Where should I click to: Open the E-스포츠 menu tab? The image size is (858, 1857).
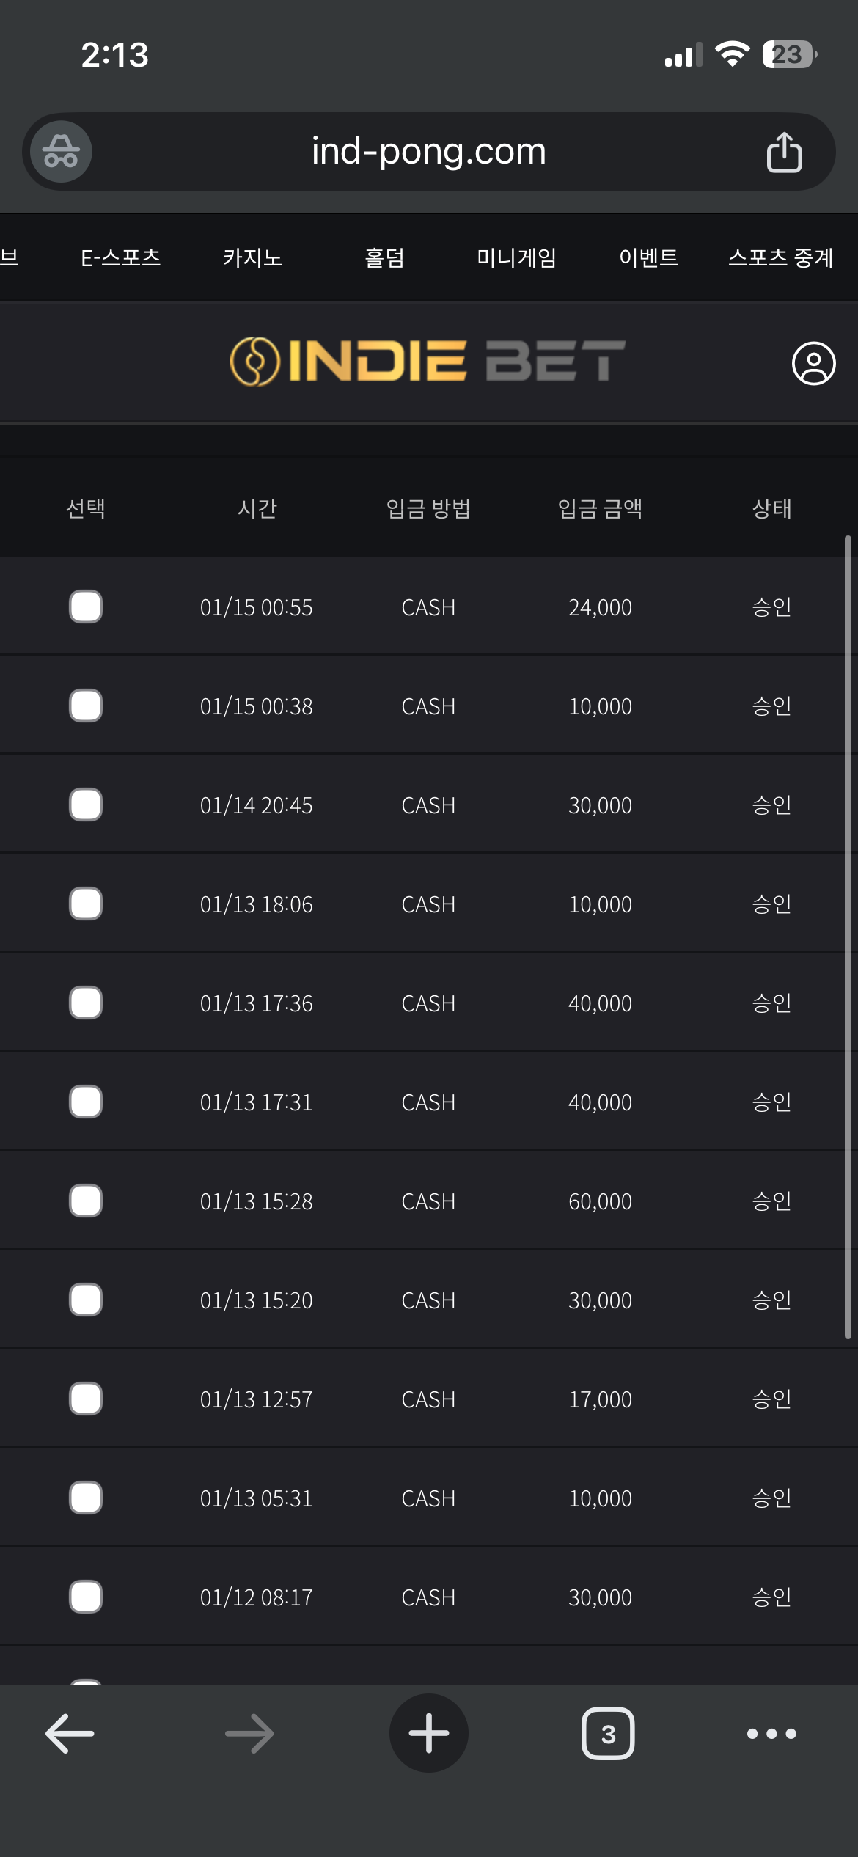pyautogui.click(x=121, y=257)
